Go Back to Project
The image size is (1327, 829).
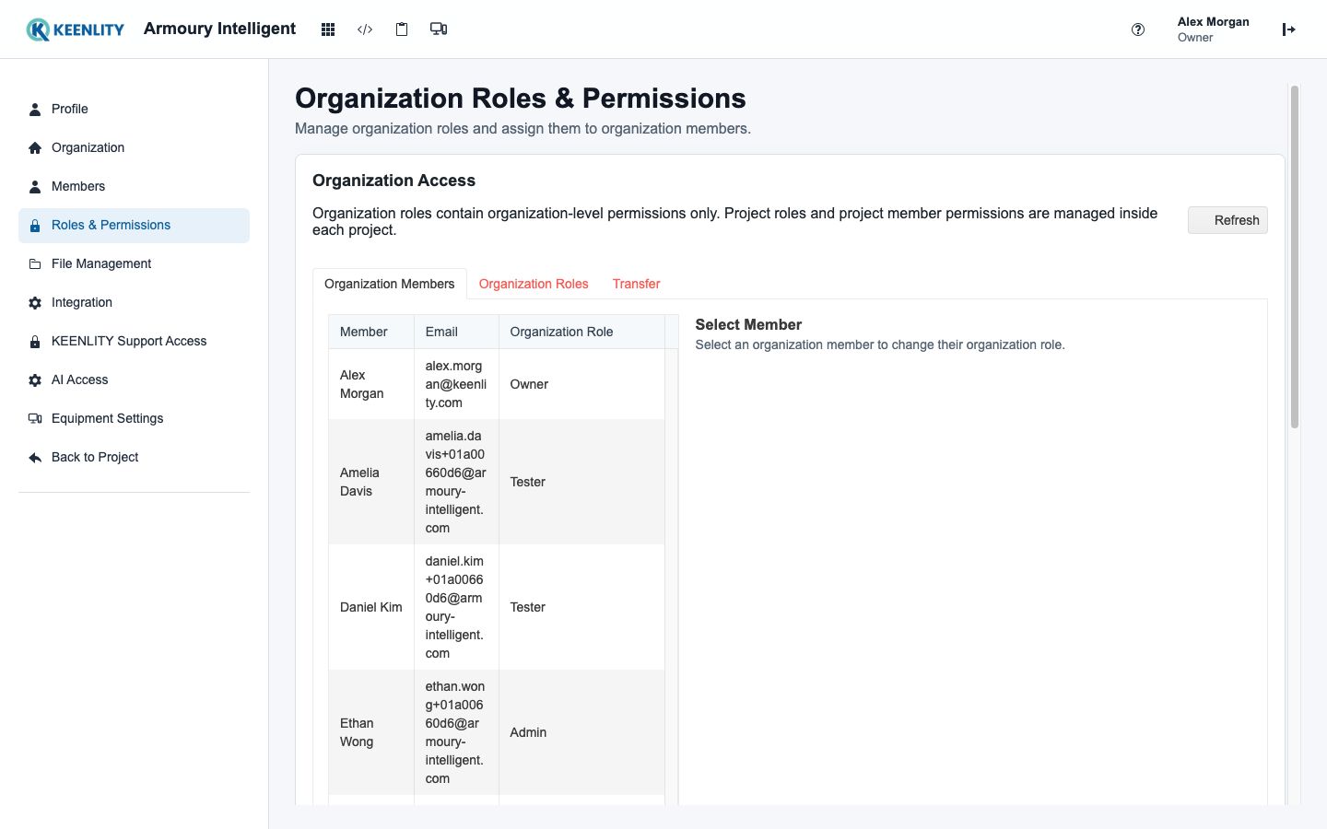[x=134, y=458]
